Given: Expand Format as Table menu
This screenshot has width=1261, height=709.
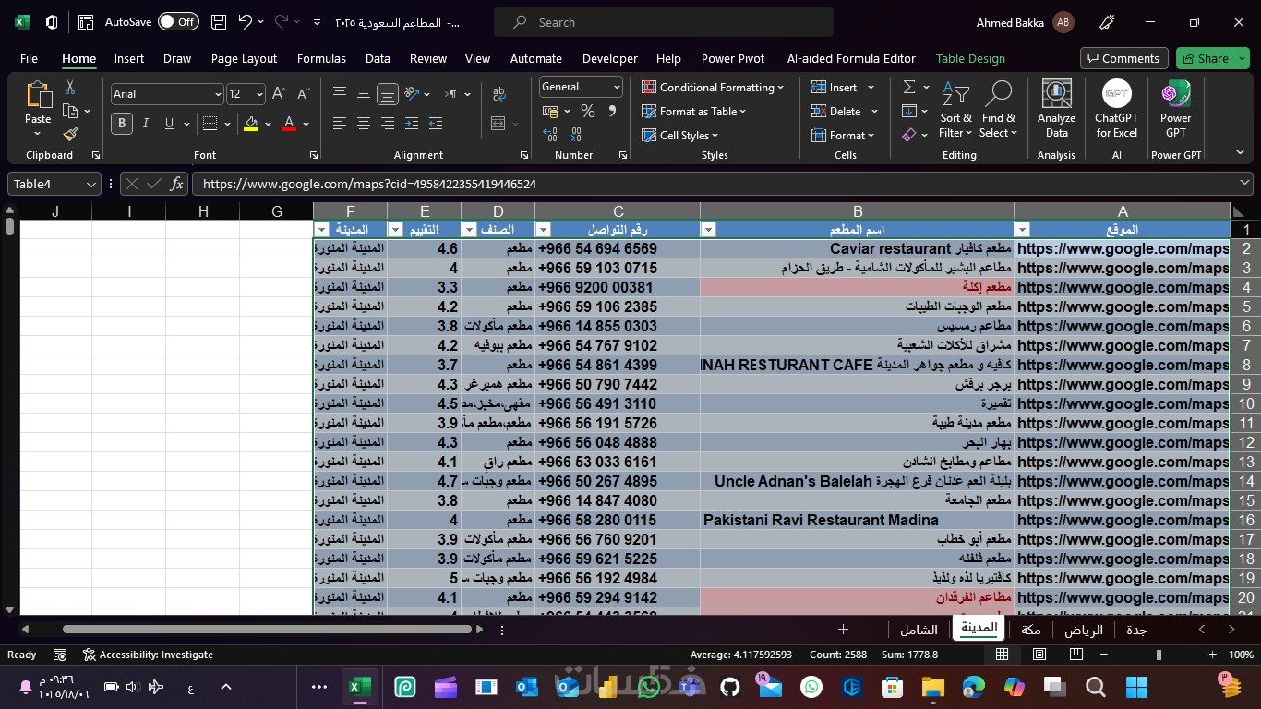Looking at the screenshot, I should click(693, 112).
